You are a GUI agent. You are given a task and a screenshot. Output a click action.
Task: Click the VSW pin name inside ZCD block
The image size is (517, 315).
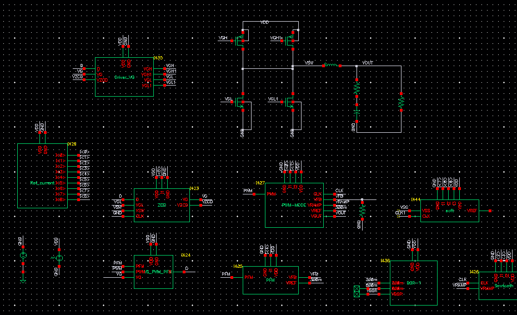(x=140, y=211)
